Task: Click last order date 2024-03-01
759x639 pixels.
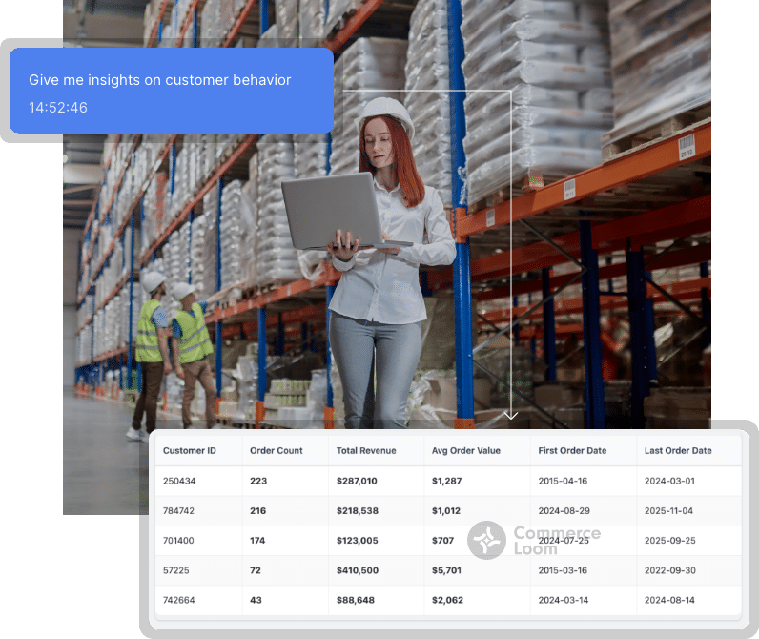Action: coord(669,481)
